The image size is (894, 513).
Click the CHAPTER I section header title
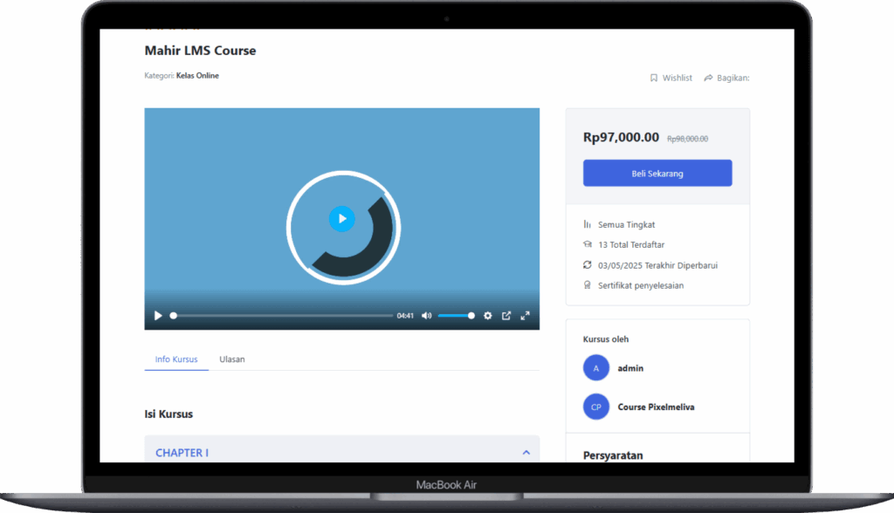coord(182,453)
